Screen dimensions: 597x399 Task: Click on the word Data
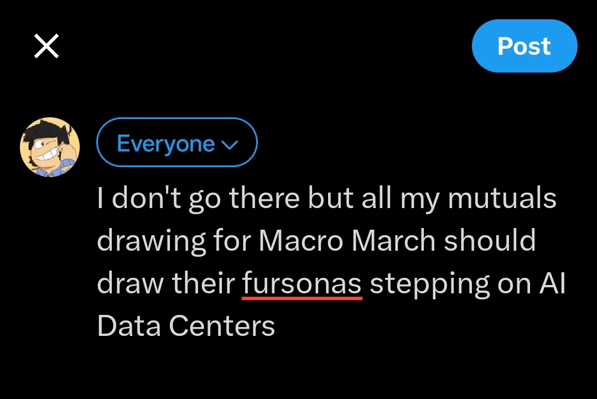pos(129,327)
